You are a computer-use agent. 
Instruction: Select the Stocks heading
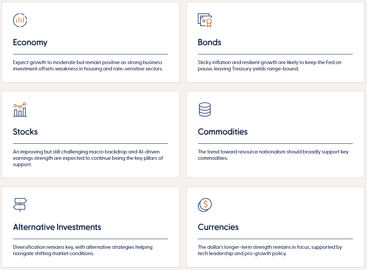tap(25, 132)
